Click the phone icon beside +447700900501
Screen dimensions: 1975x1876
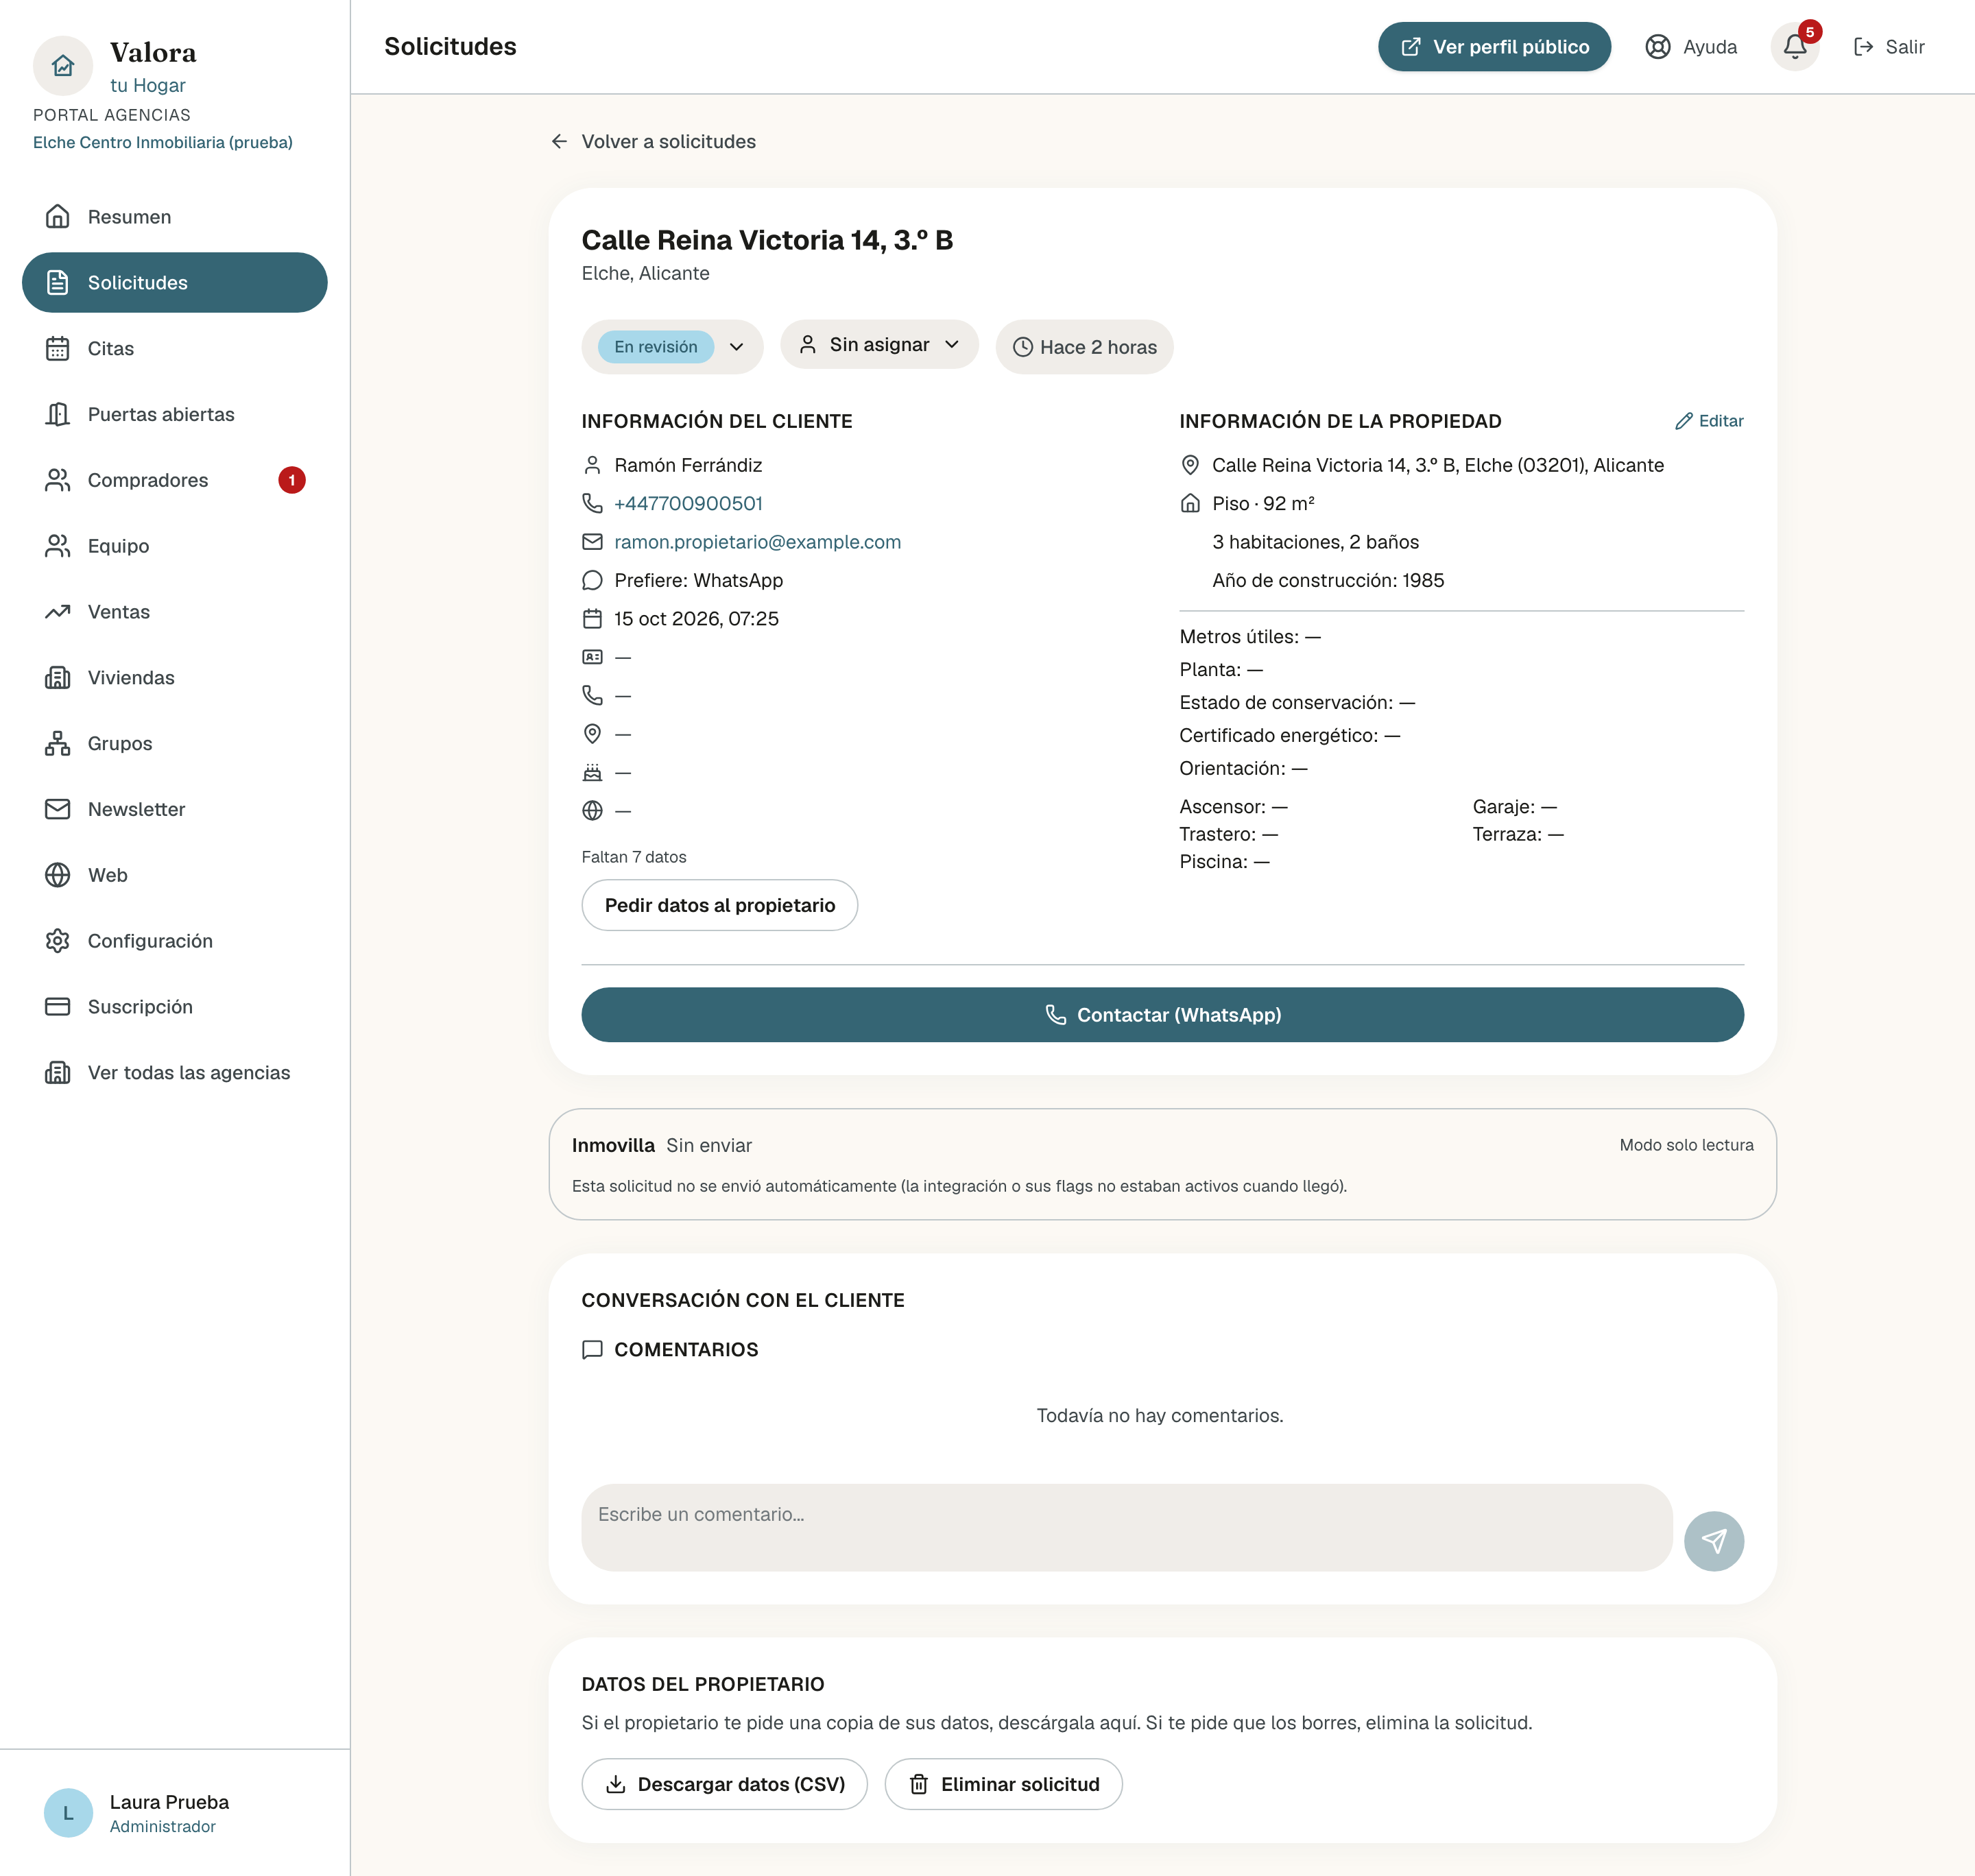[x=592, y=503]
